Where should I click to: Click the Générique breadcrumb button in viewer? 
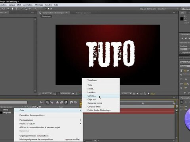point(46,16)
